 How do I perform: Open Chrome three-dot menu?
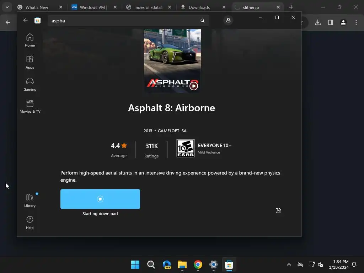[x=356, y=22]
